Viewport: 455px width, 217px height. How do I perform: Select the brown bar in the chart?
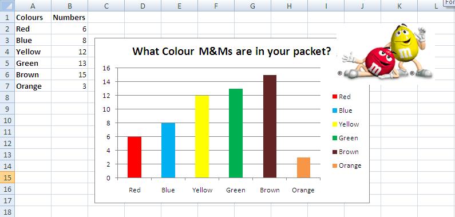(x=270, y=126)
